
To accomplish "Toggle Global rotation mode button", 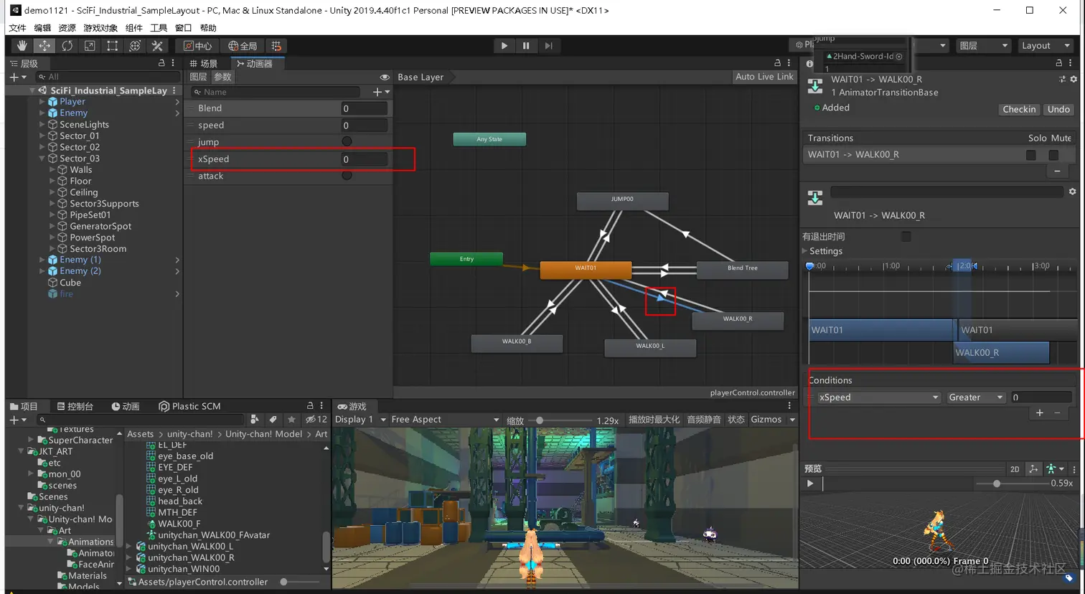I will pos(243,46).
